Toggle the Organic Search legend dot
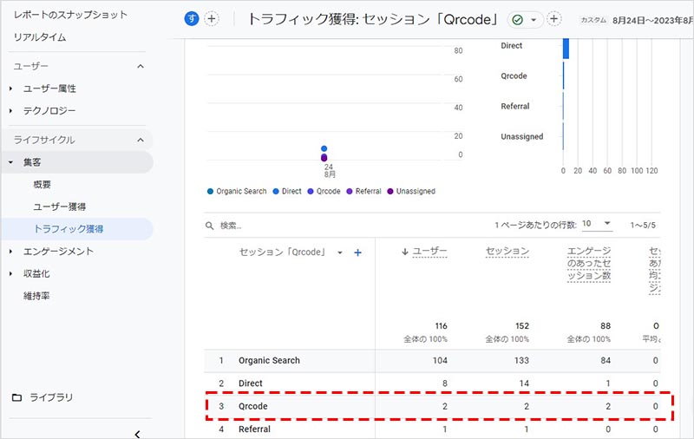 tap(211, 192)
